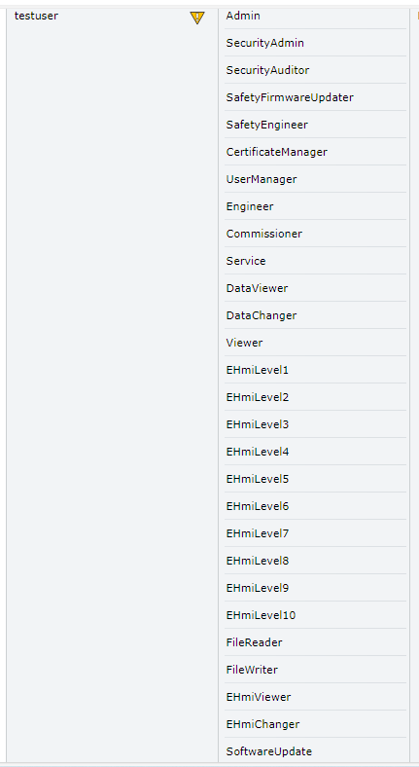Click the EHmiLevel10 role entry
This screenshot has width=419, height=767.
tap(261, 615)
